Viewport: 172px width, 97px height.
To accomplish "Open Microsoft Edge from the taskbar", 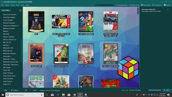I will 58,95.
